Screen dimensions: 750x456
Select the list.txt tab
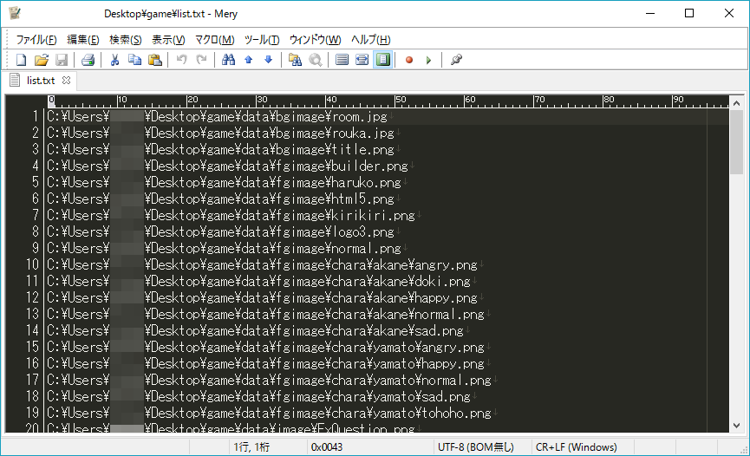[x=40, y=81]
